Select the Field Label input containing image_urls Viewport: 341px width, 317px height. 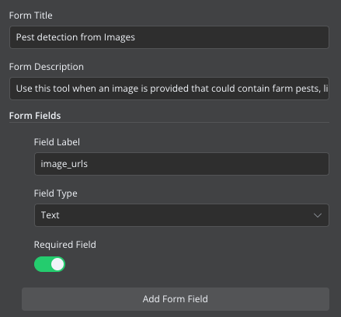182,164
